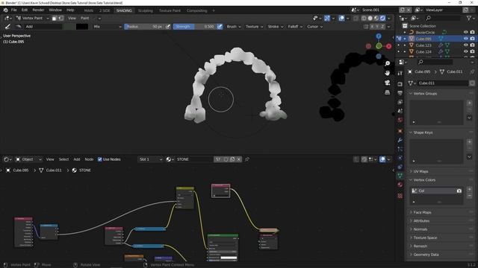Open the Node menu in node editor

pyautogui.click(x=89, y=159)
